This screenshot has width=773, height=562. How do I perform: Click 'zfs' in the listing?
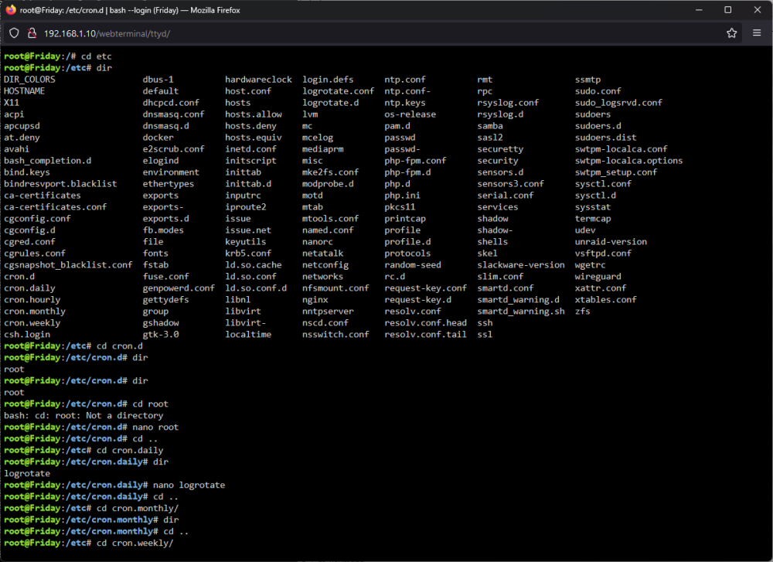pyautogui.click(x=582, y=311)
